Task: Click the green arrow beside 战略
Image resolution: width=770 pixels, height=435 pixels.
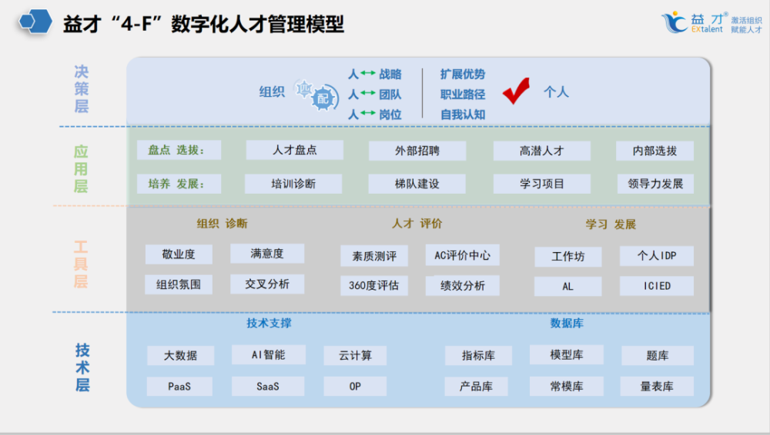Action: pos(367,73)
